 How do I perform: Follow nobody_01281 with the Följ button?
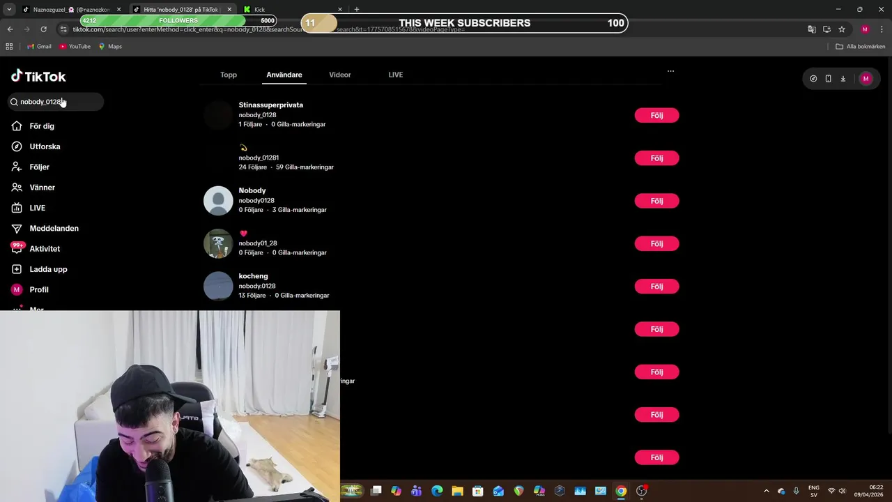(656, 158)
